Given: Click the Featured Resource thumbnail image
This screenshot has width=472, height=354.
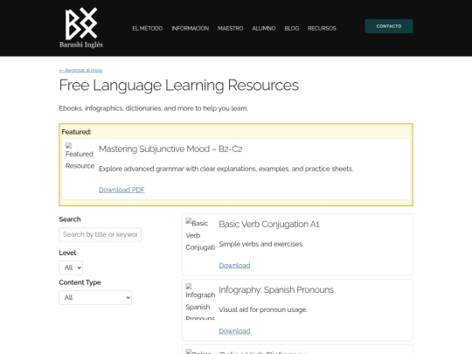Looking at the screenshot, I should 80,156.
